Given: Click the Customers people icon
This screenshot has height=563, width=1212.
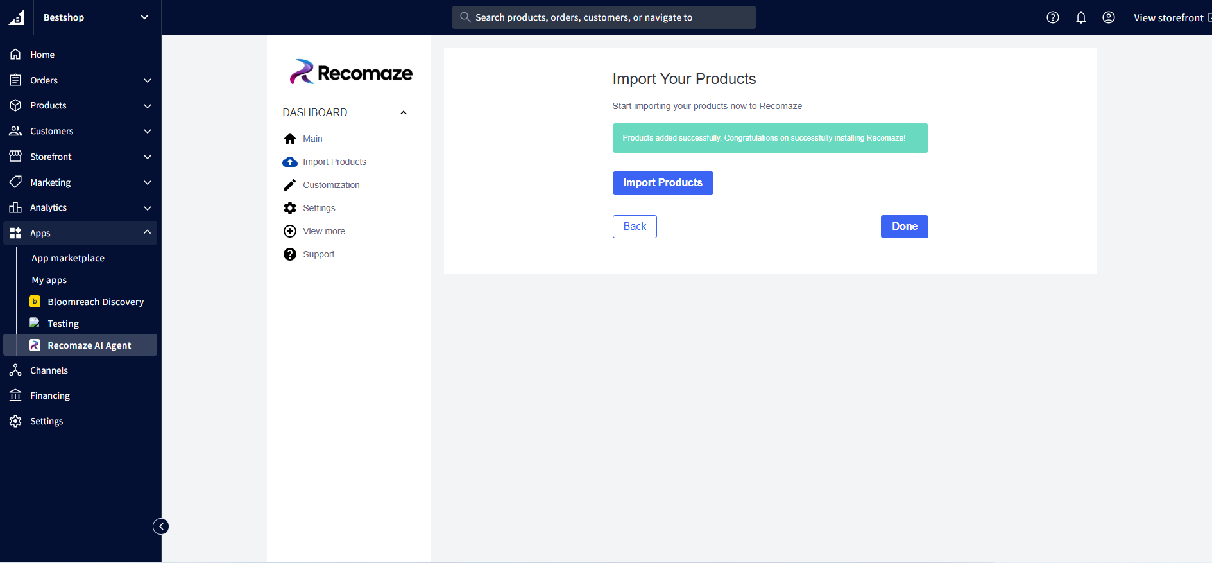Looking at the screenshot, I should click(x=15, y=131).
